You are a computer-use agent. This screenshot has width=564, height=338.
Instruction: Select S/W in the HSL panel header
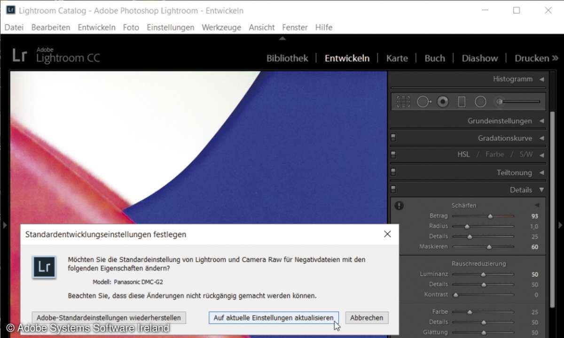tap(526, 154)
